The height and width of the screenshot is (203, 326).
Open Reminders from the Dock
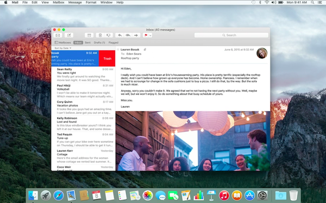tap(122, 195)
